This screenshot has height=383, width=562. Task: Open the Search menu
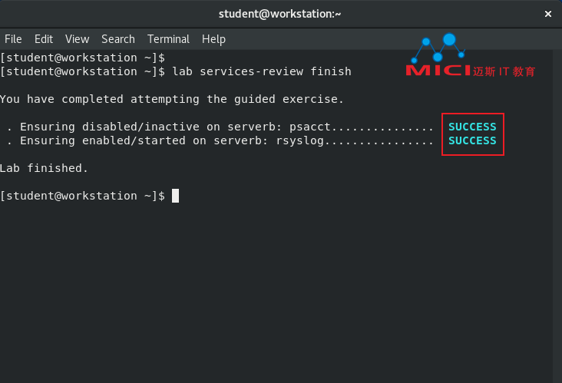(x=118, y=39)
